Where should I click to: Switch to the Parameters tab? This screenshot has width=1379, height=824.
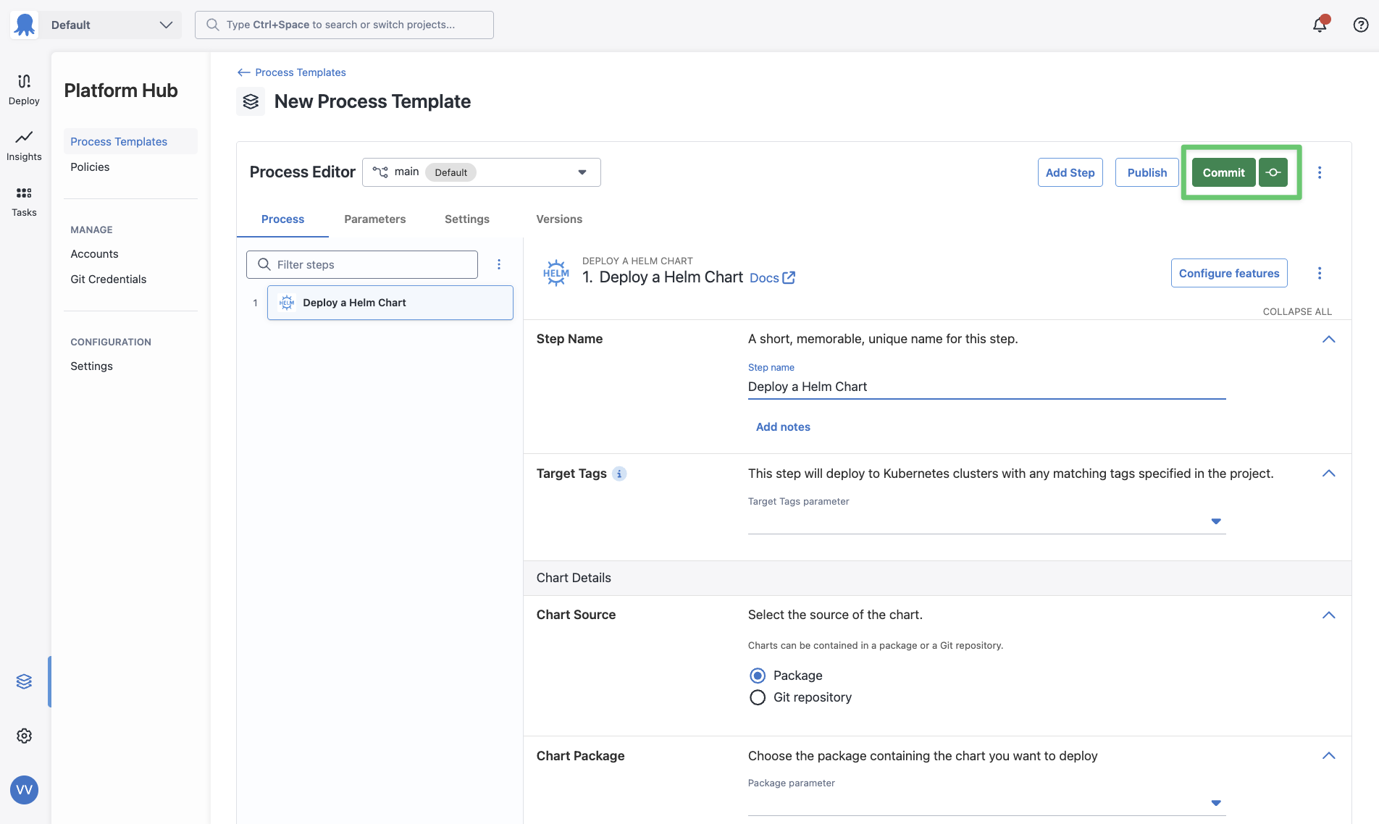(x=374, y=219)
